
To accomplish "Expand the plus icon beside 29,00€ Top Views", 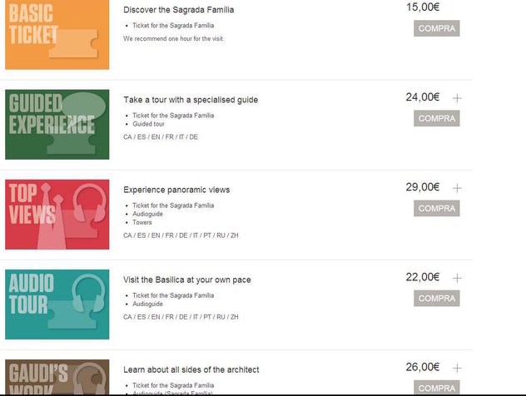I will coord(457,188).
